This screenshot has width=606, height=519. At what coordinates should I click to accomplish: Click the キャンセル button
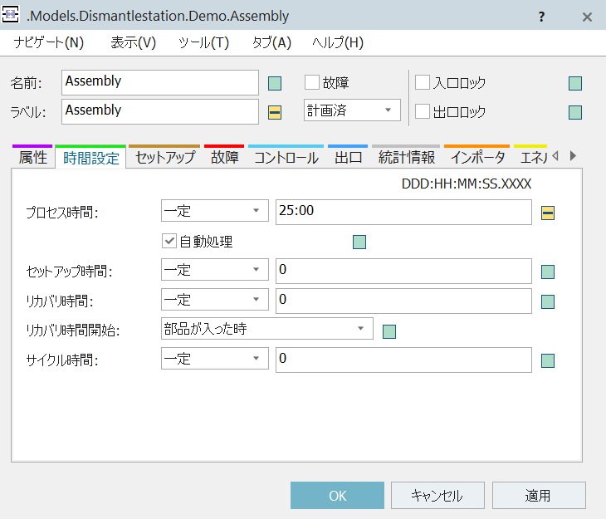click(x=437, y=496)
